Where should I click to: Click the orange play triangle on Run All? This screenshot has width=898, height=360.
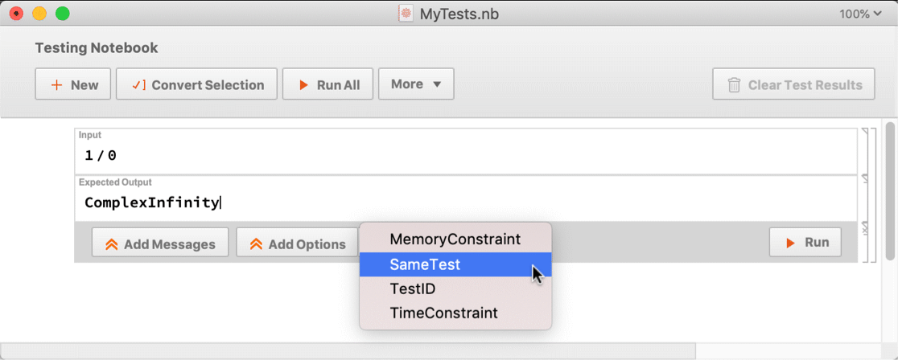pos(303,85)
